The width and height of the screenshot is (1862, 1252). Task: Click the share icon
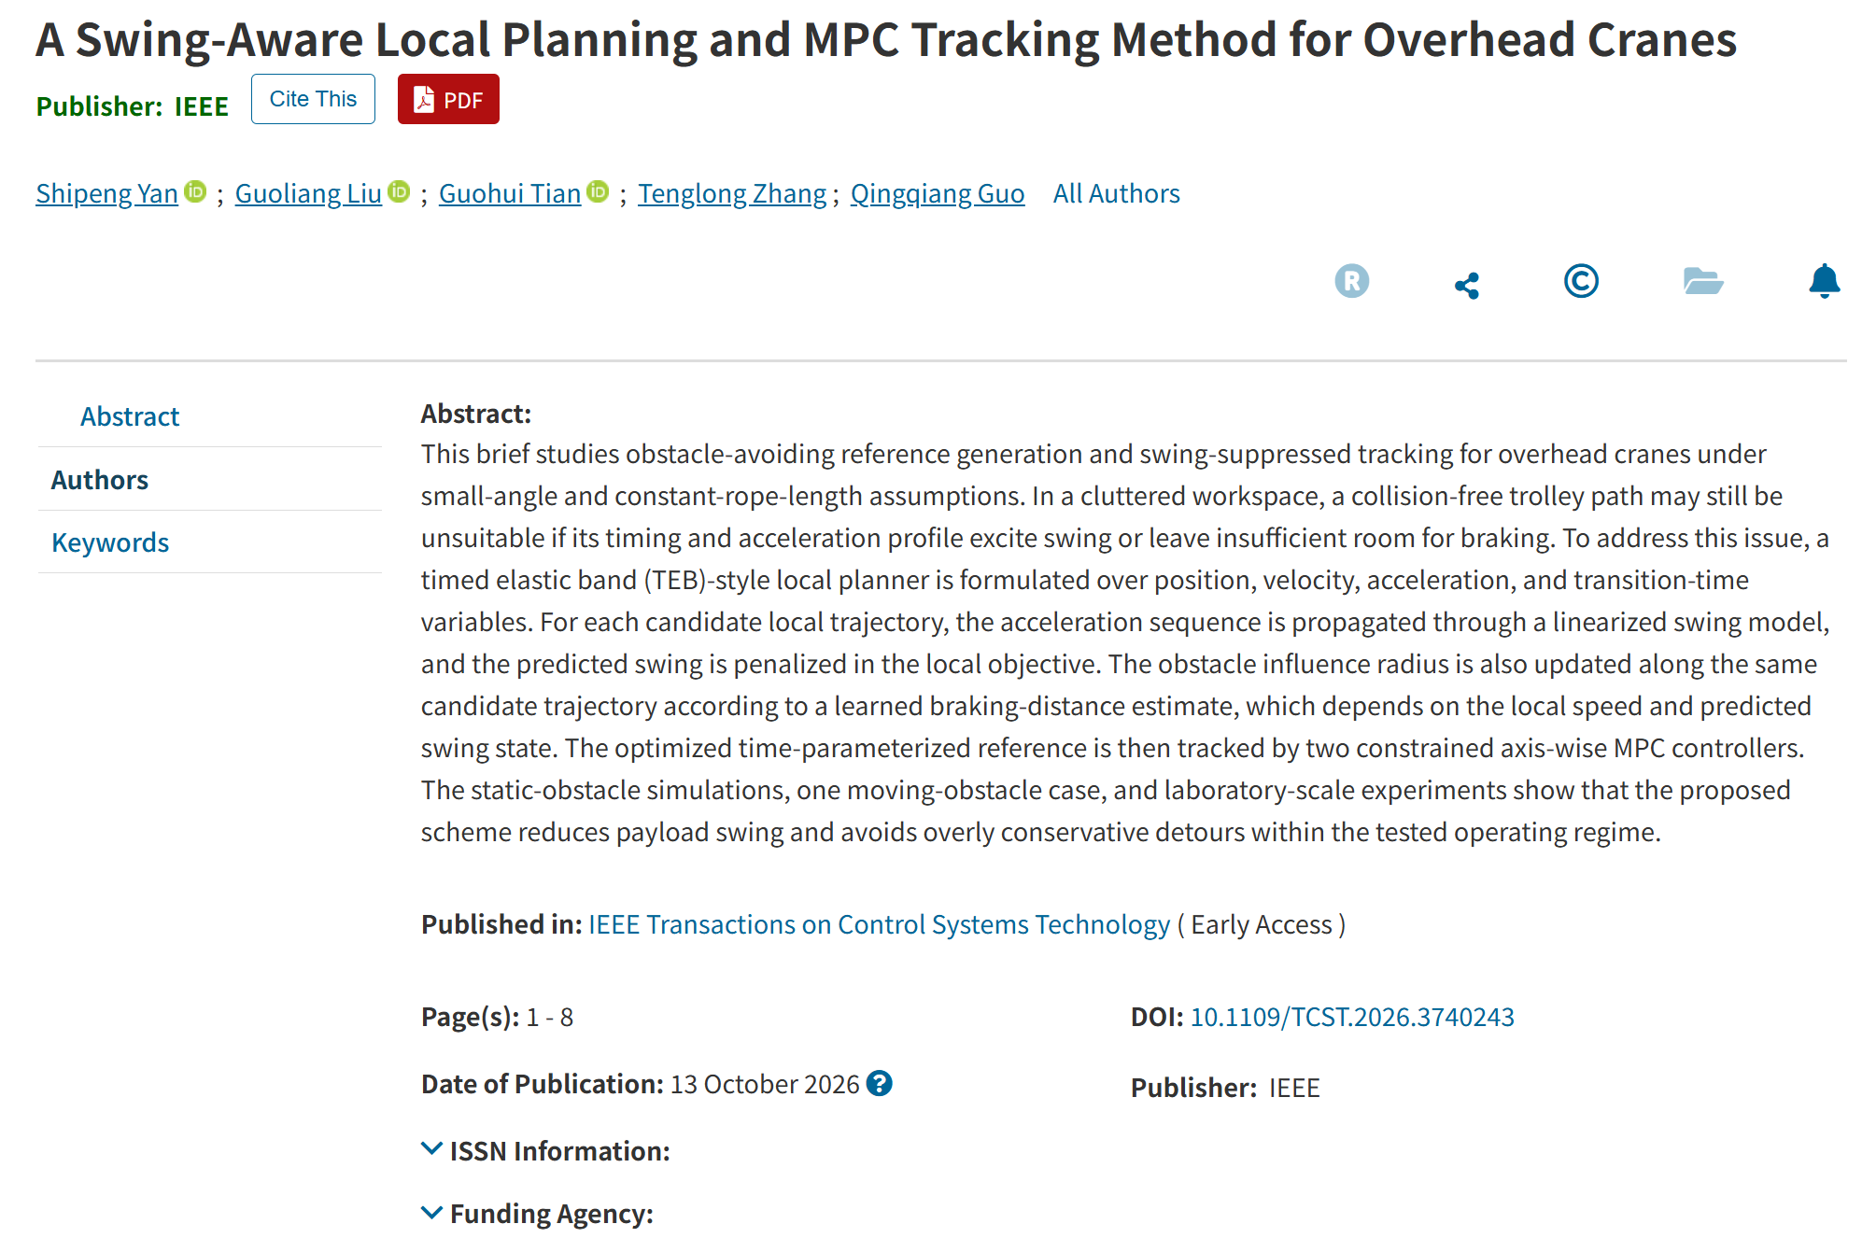1467,285
